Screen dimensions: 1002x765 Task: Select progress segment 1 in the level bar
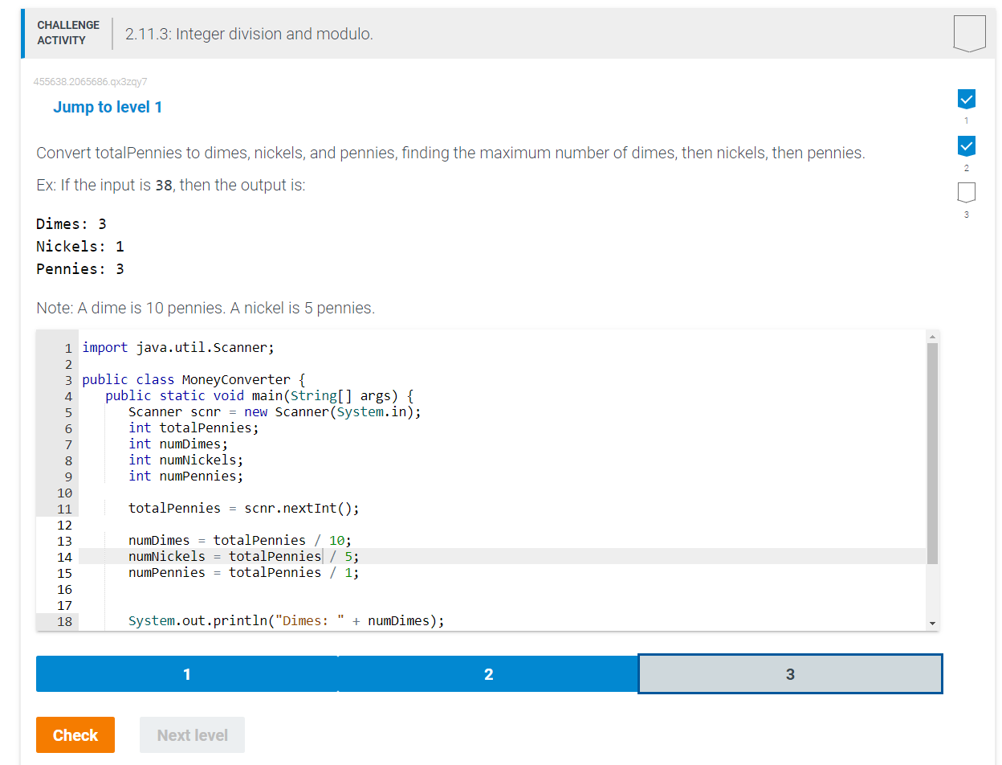tap(185, 673)
